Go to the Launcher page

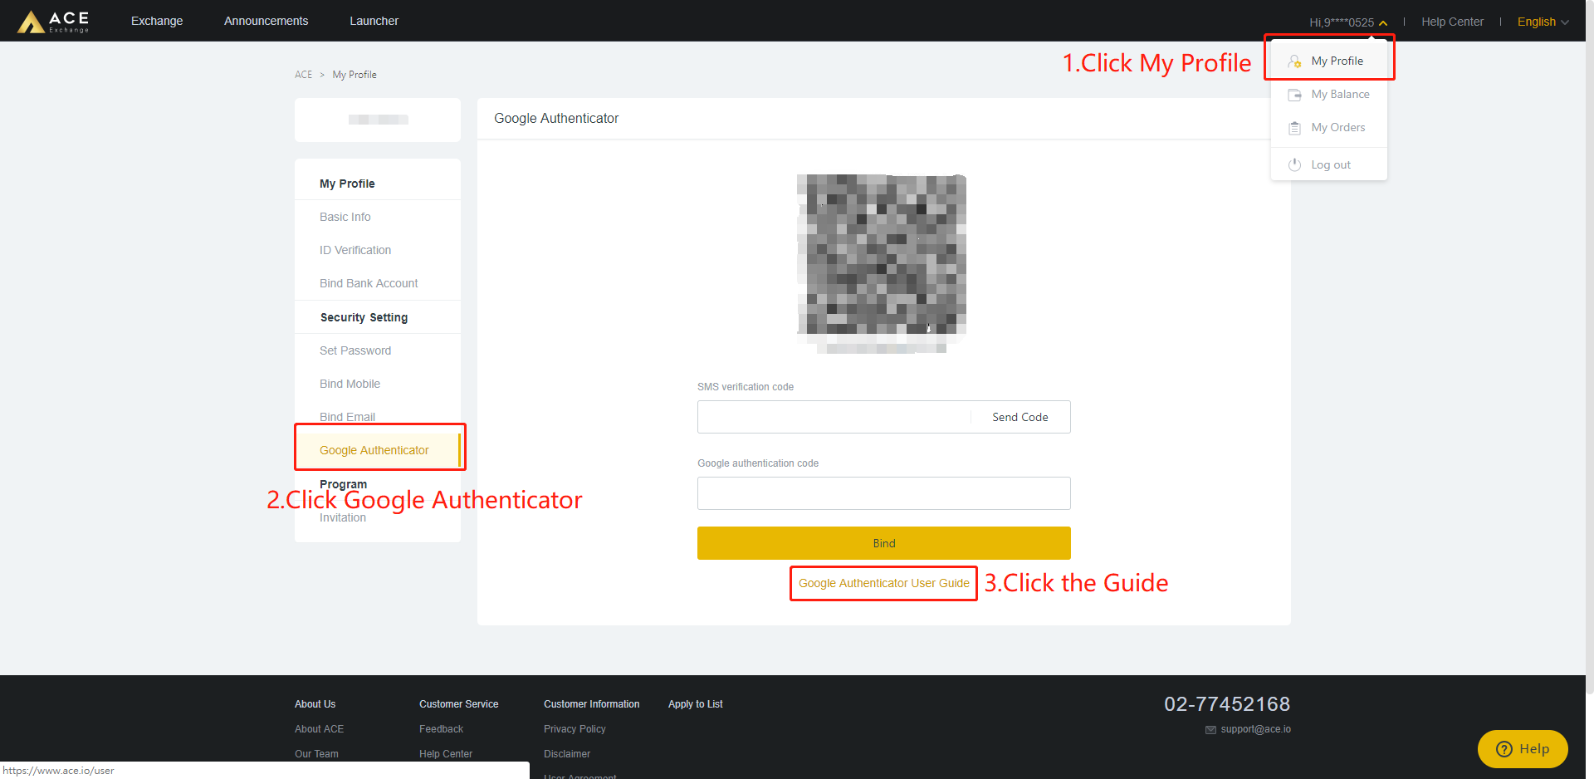click(x=374, y=21)
